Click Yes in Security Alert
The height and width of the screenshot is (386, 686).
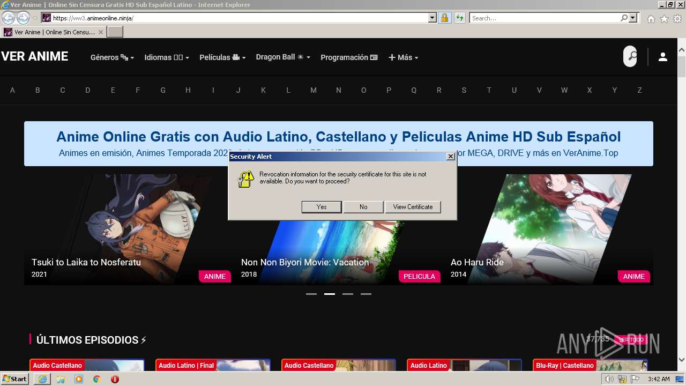coord(322,207)
